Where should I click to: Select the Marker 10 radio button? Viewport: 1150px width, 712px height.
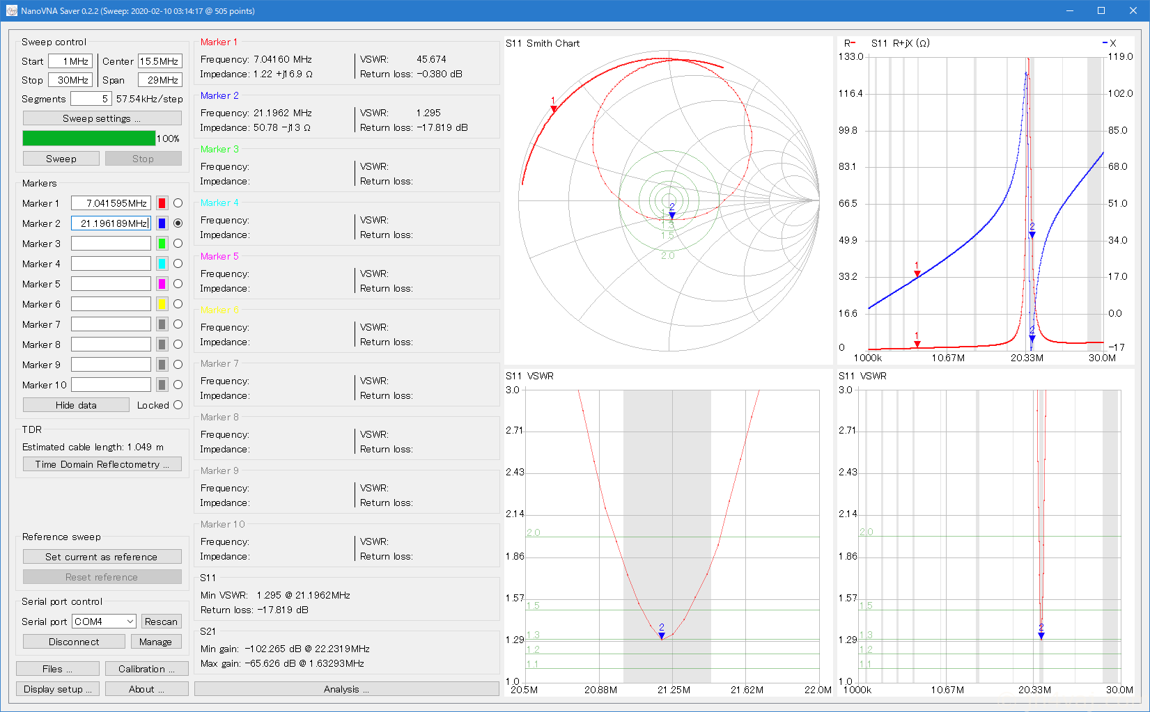pyautogui.click(x=178, y=385)
